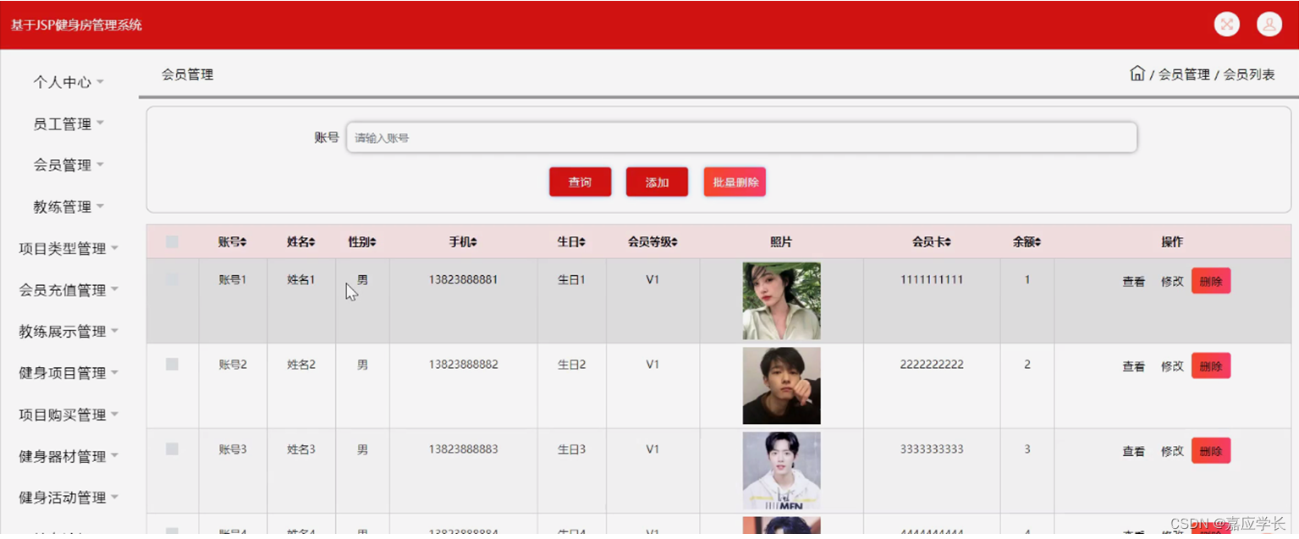1299x539 pixels.
Task: Sort by 性别 column arrows
Action: (373, 242)
